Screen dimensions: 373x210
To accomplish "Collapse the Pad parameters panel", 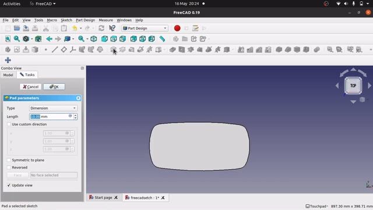I will click(78, 98).
